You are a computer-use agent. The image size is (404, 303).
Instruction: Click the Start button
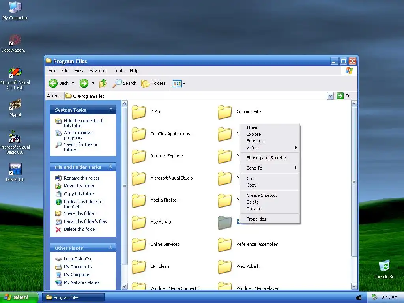pos(19,297)
